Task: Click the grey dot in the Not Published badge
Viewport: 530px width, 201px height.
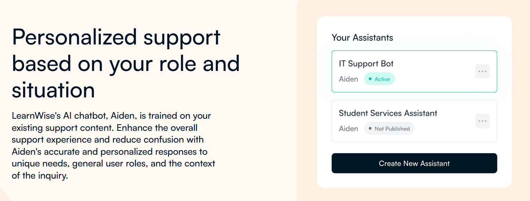Action: pos(370,129)
